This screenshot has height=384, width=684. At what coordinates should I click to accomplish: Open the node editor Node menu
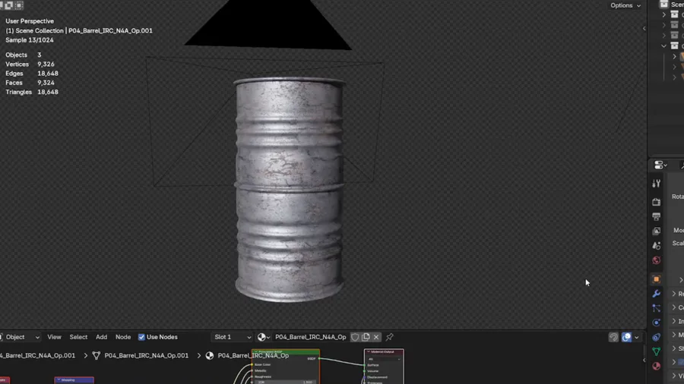pyautogui.click(x=123, y=337)
